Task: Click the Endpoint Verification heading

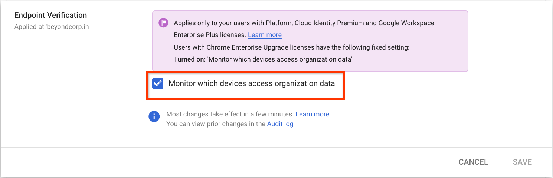Action: [x=50, y=15]
